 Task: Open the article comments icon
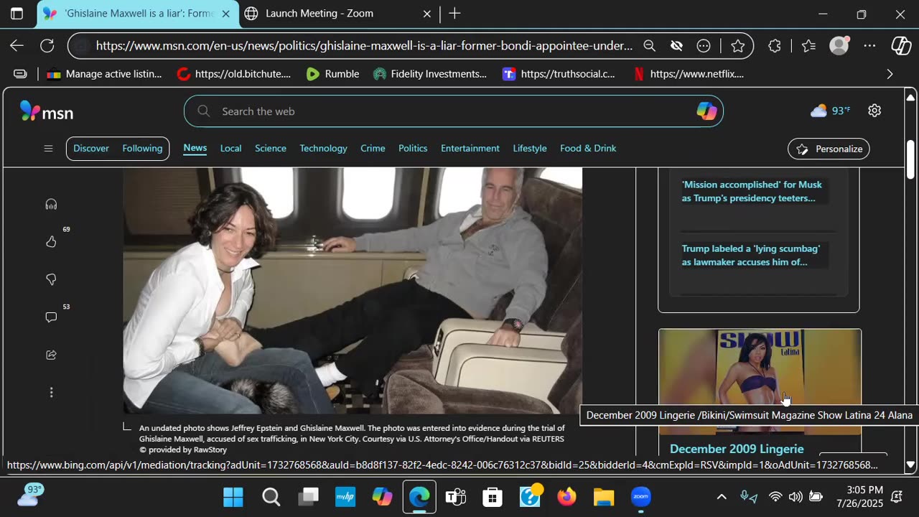[x=51, y=317]
